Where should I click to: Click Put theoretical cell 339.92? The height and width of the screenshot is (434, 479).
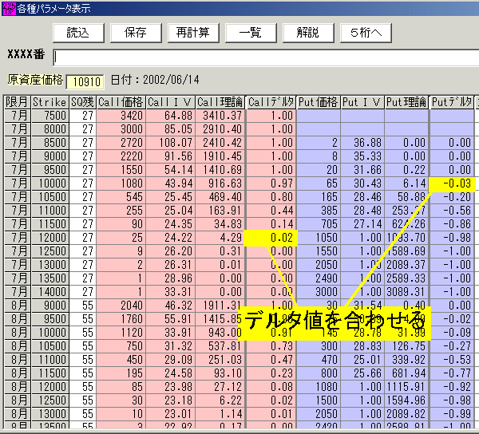point(406,360)
